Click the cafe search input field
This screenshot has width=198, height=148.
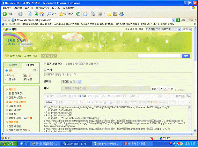pos(159,56)
